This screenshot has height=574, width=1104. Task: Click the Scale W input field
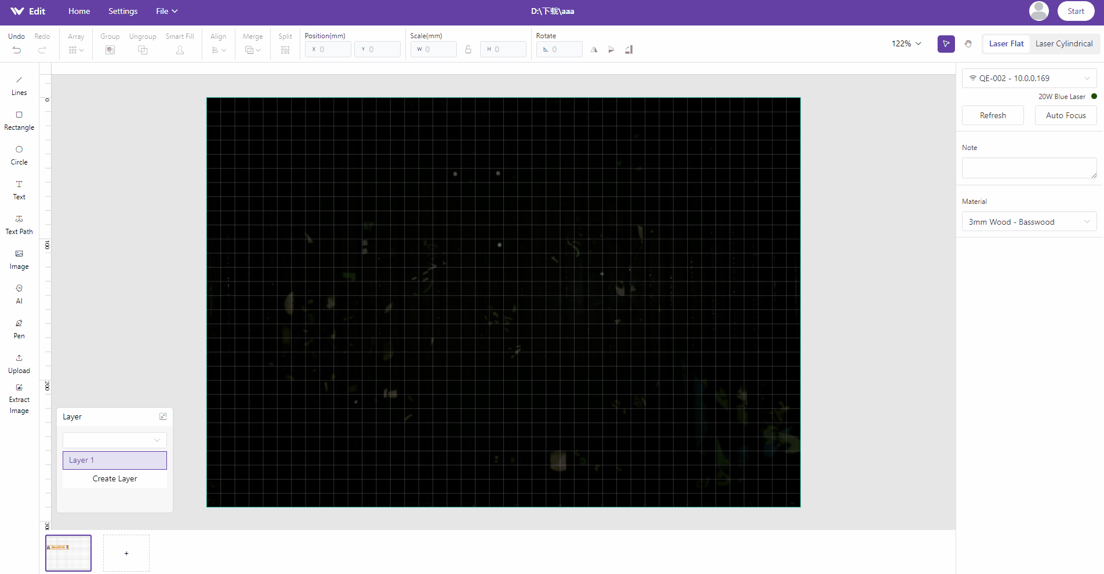point(434,49)
